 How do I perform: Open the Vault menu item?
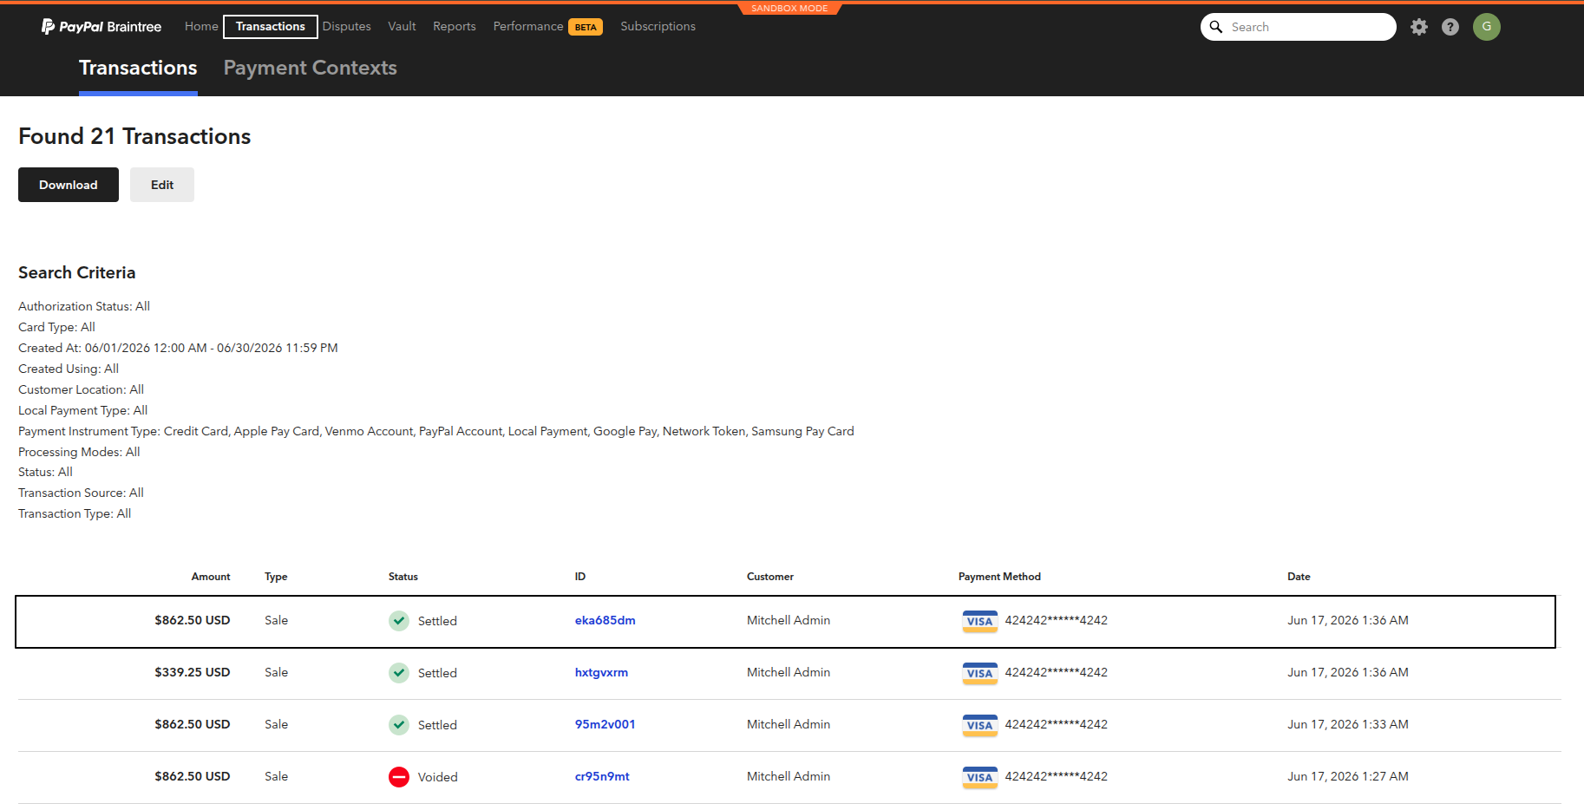(402, 26)
